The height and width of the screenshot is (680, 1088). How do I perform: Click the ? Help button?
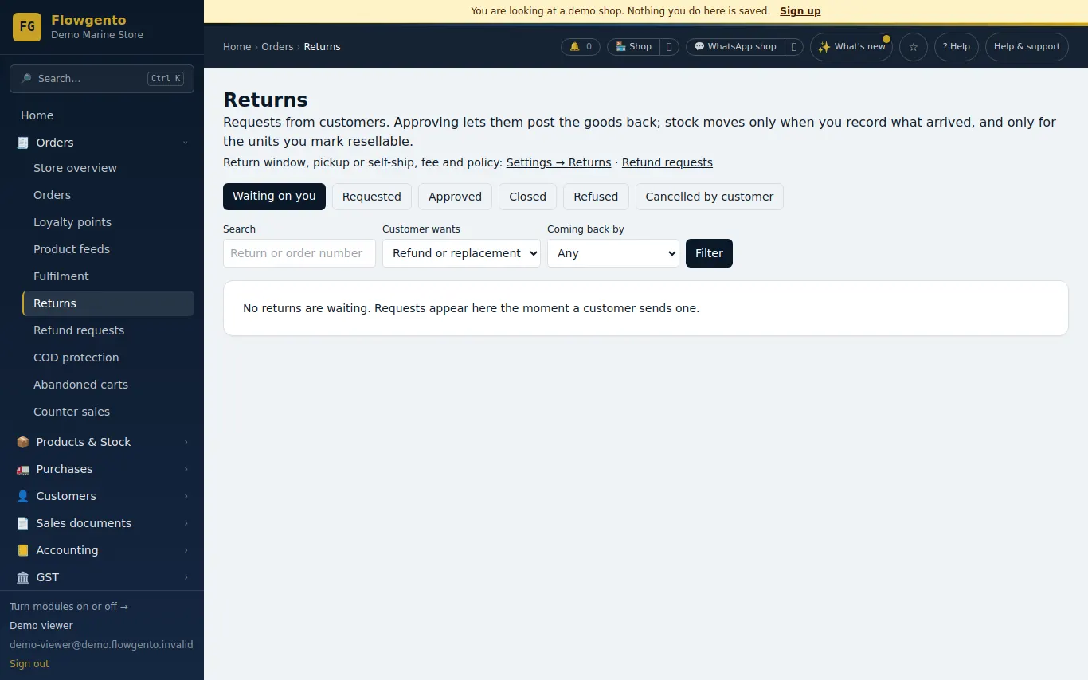pos(956,47)
